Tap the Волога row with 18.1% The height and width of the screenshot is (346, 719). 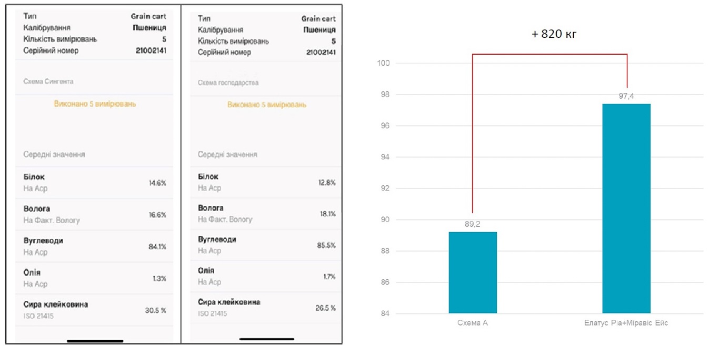tap(266, 214)
